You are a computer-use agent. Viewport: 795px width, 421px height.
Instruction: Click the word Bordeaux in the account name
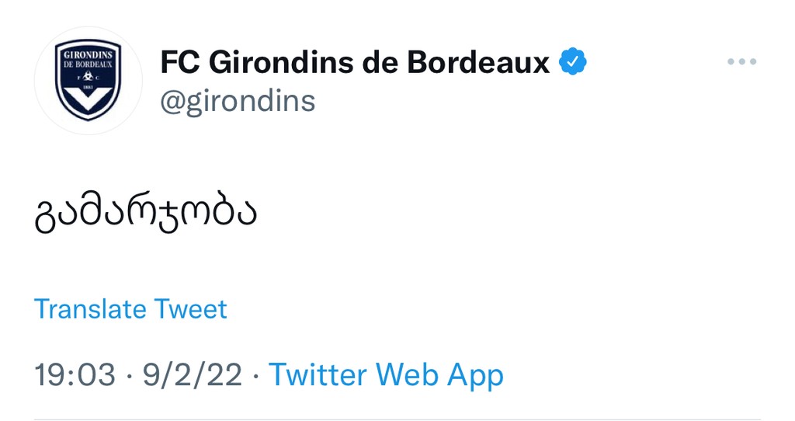click(x=478, y=62)
